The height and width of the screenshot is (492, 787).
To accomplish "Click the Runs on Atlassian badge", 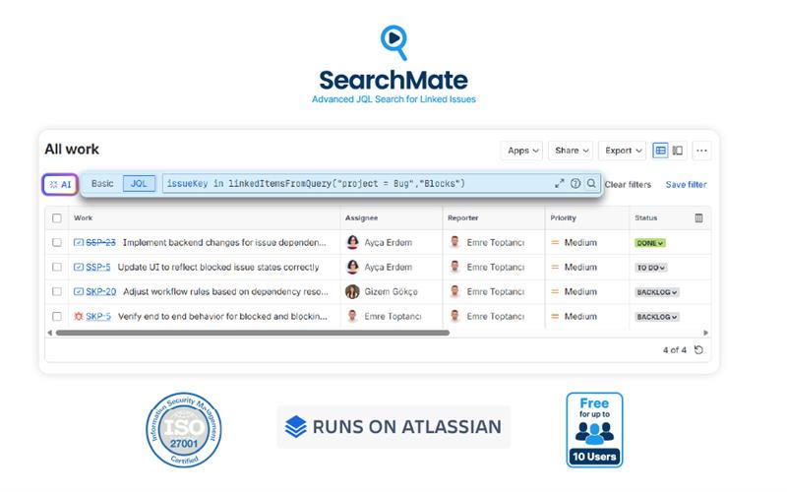I will coord(393,427).
